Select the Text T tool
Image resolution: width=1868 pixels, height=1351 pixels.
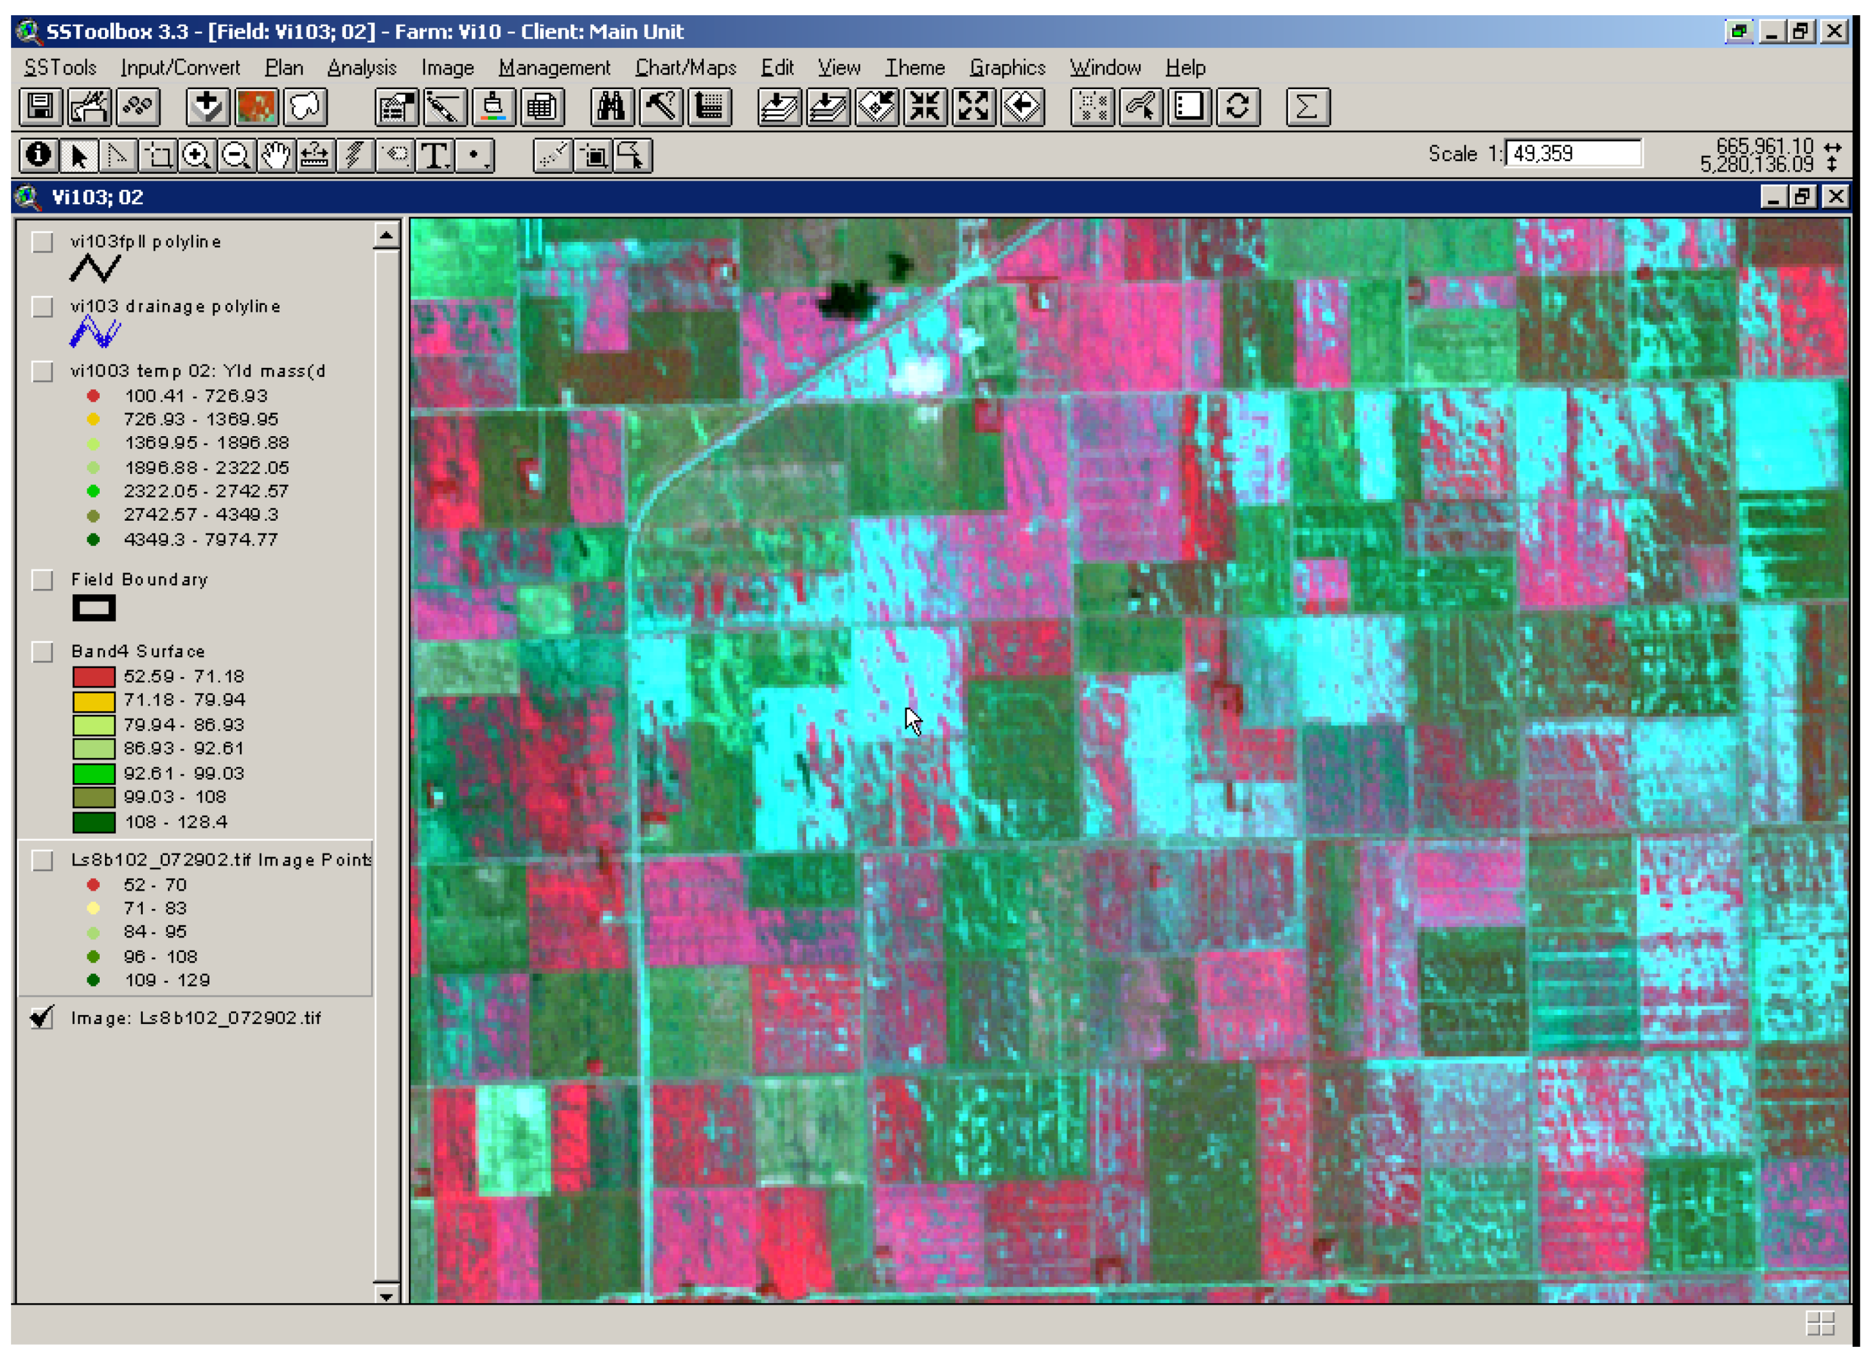tap(434, 156)
